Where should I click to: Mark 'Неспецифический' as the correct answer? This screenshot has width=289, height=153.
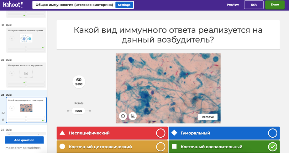click(160, 133)
